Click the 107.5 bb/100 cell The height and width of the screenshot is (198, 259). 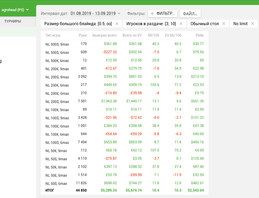155,150
